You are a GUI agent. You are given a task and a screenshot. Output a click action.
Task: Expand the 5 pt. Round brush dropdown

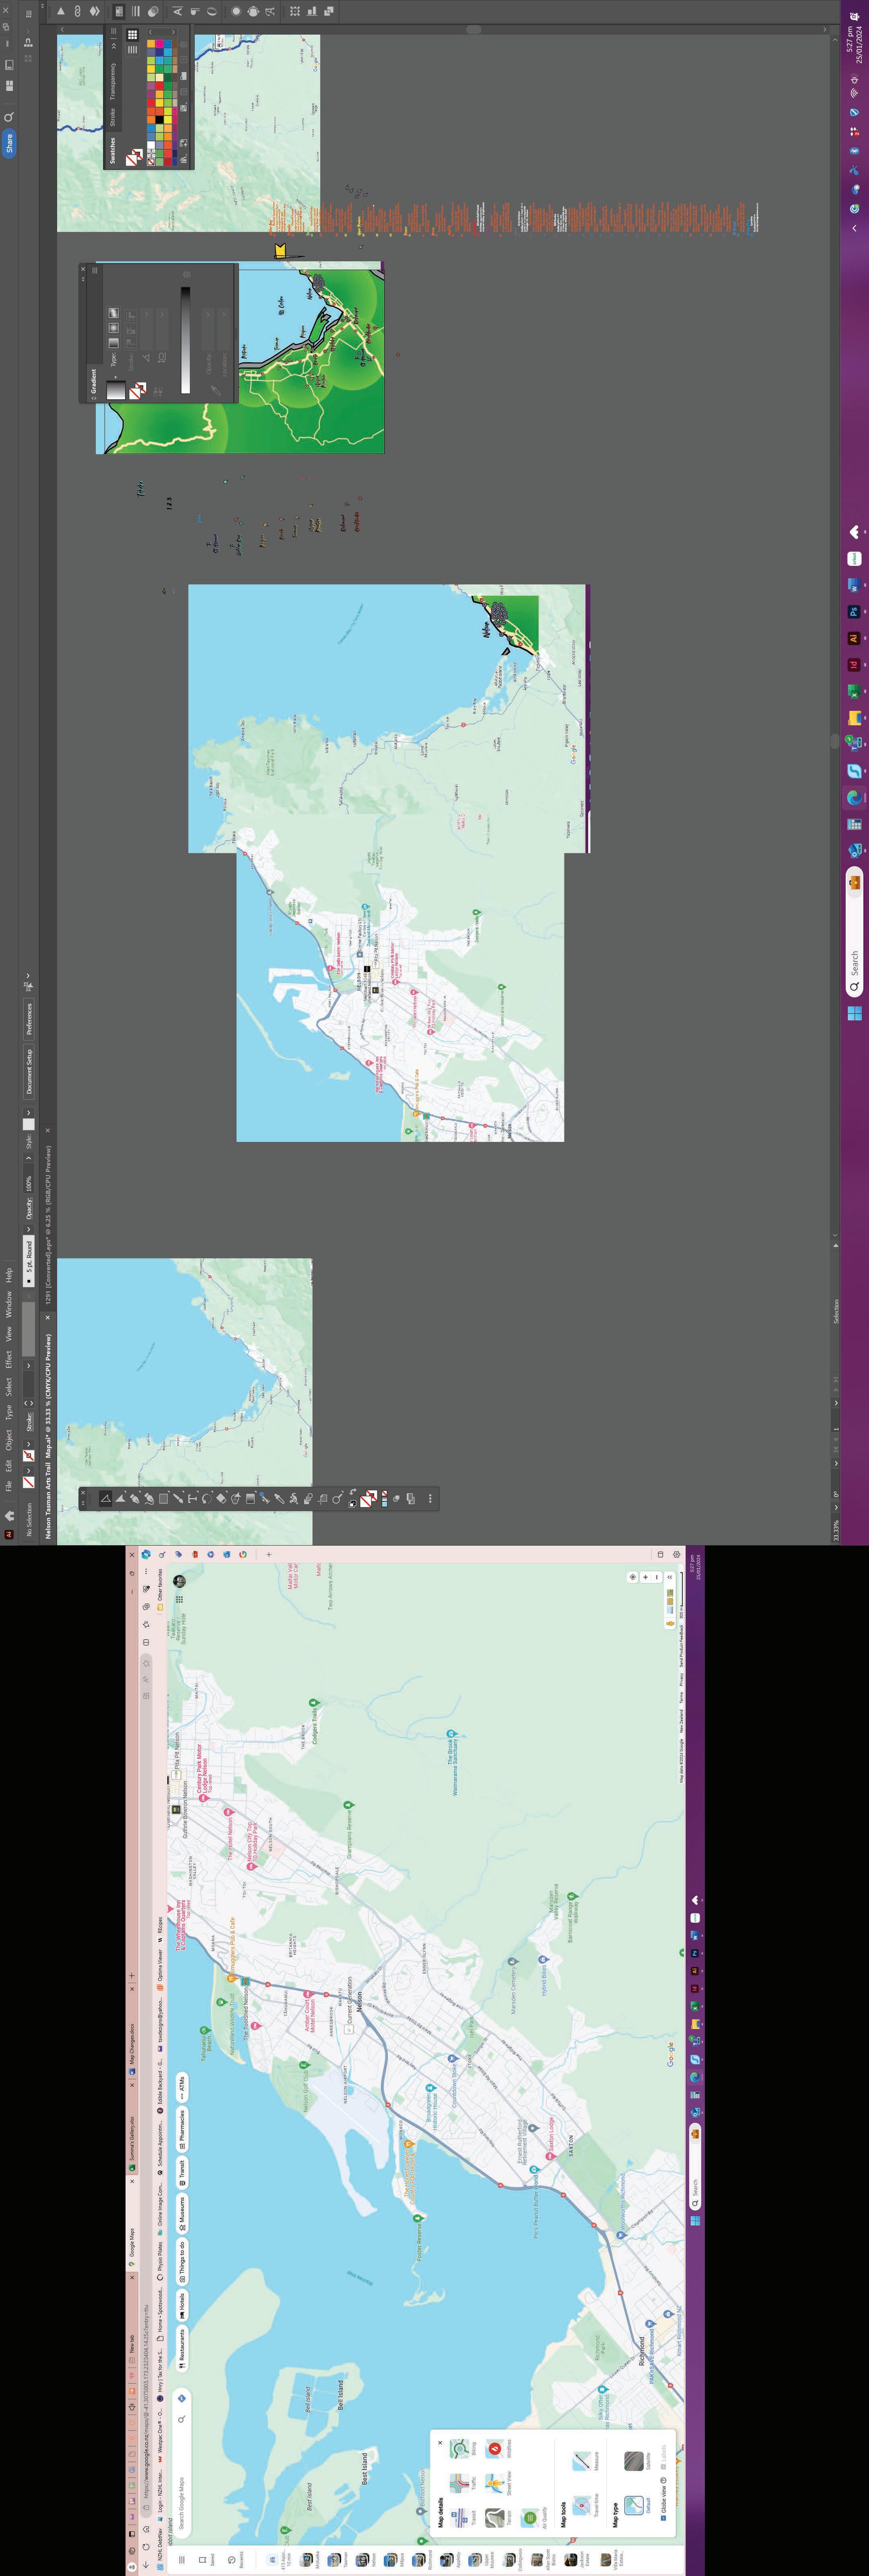[x=28, y=1230]
